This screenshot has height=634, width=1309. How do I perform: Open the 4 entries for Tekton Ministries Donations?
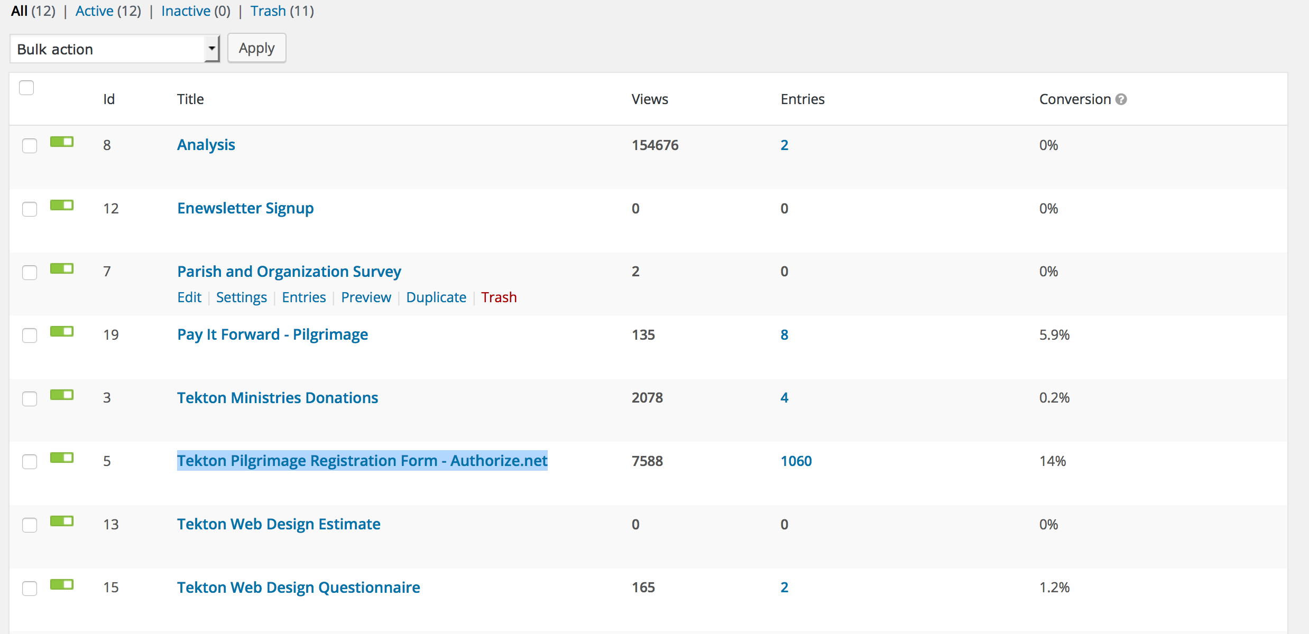(785, 398)
